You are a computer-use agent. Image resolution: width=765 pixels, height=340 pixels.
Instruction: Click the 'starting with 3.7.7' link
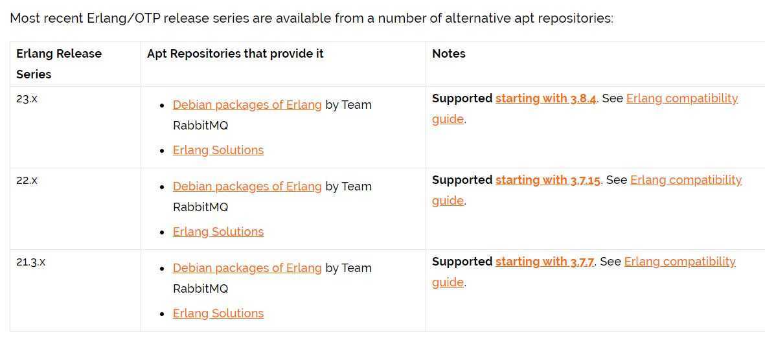click(x=545, y=262)
